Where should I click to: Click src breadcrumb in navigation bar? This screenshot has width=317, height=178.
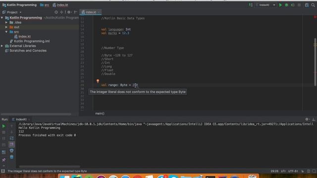tap(45, 5)
